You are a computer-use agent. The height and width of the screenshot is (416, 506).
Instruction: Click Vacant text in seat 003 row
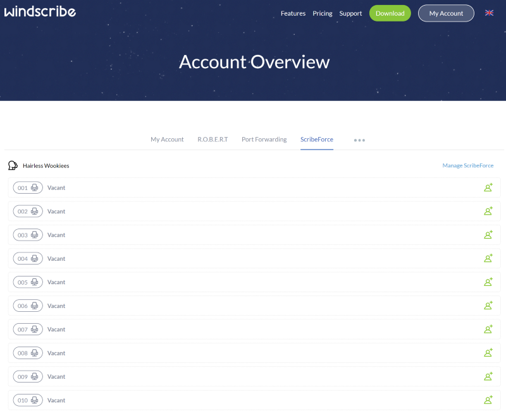pos(56,235)
